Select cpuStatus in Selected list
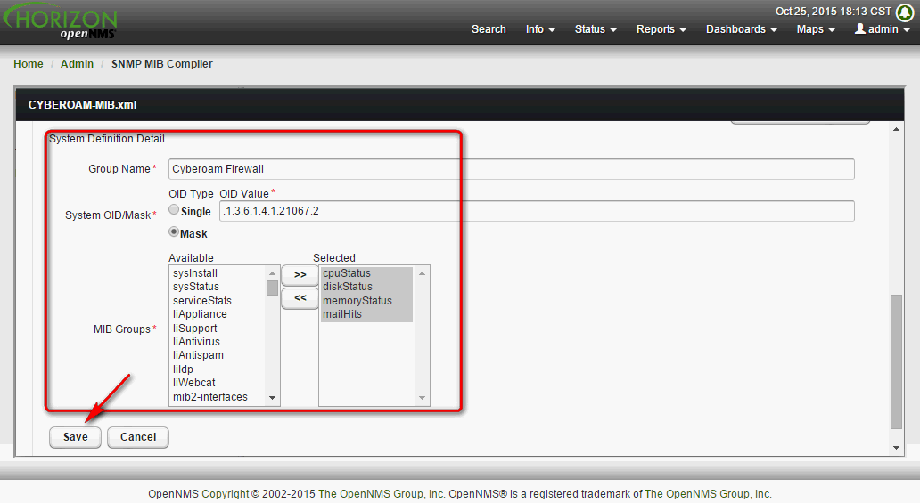 click(347, 273)
